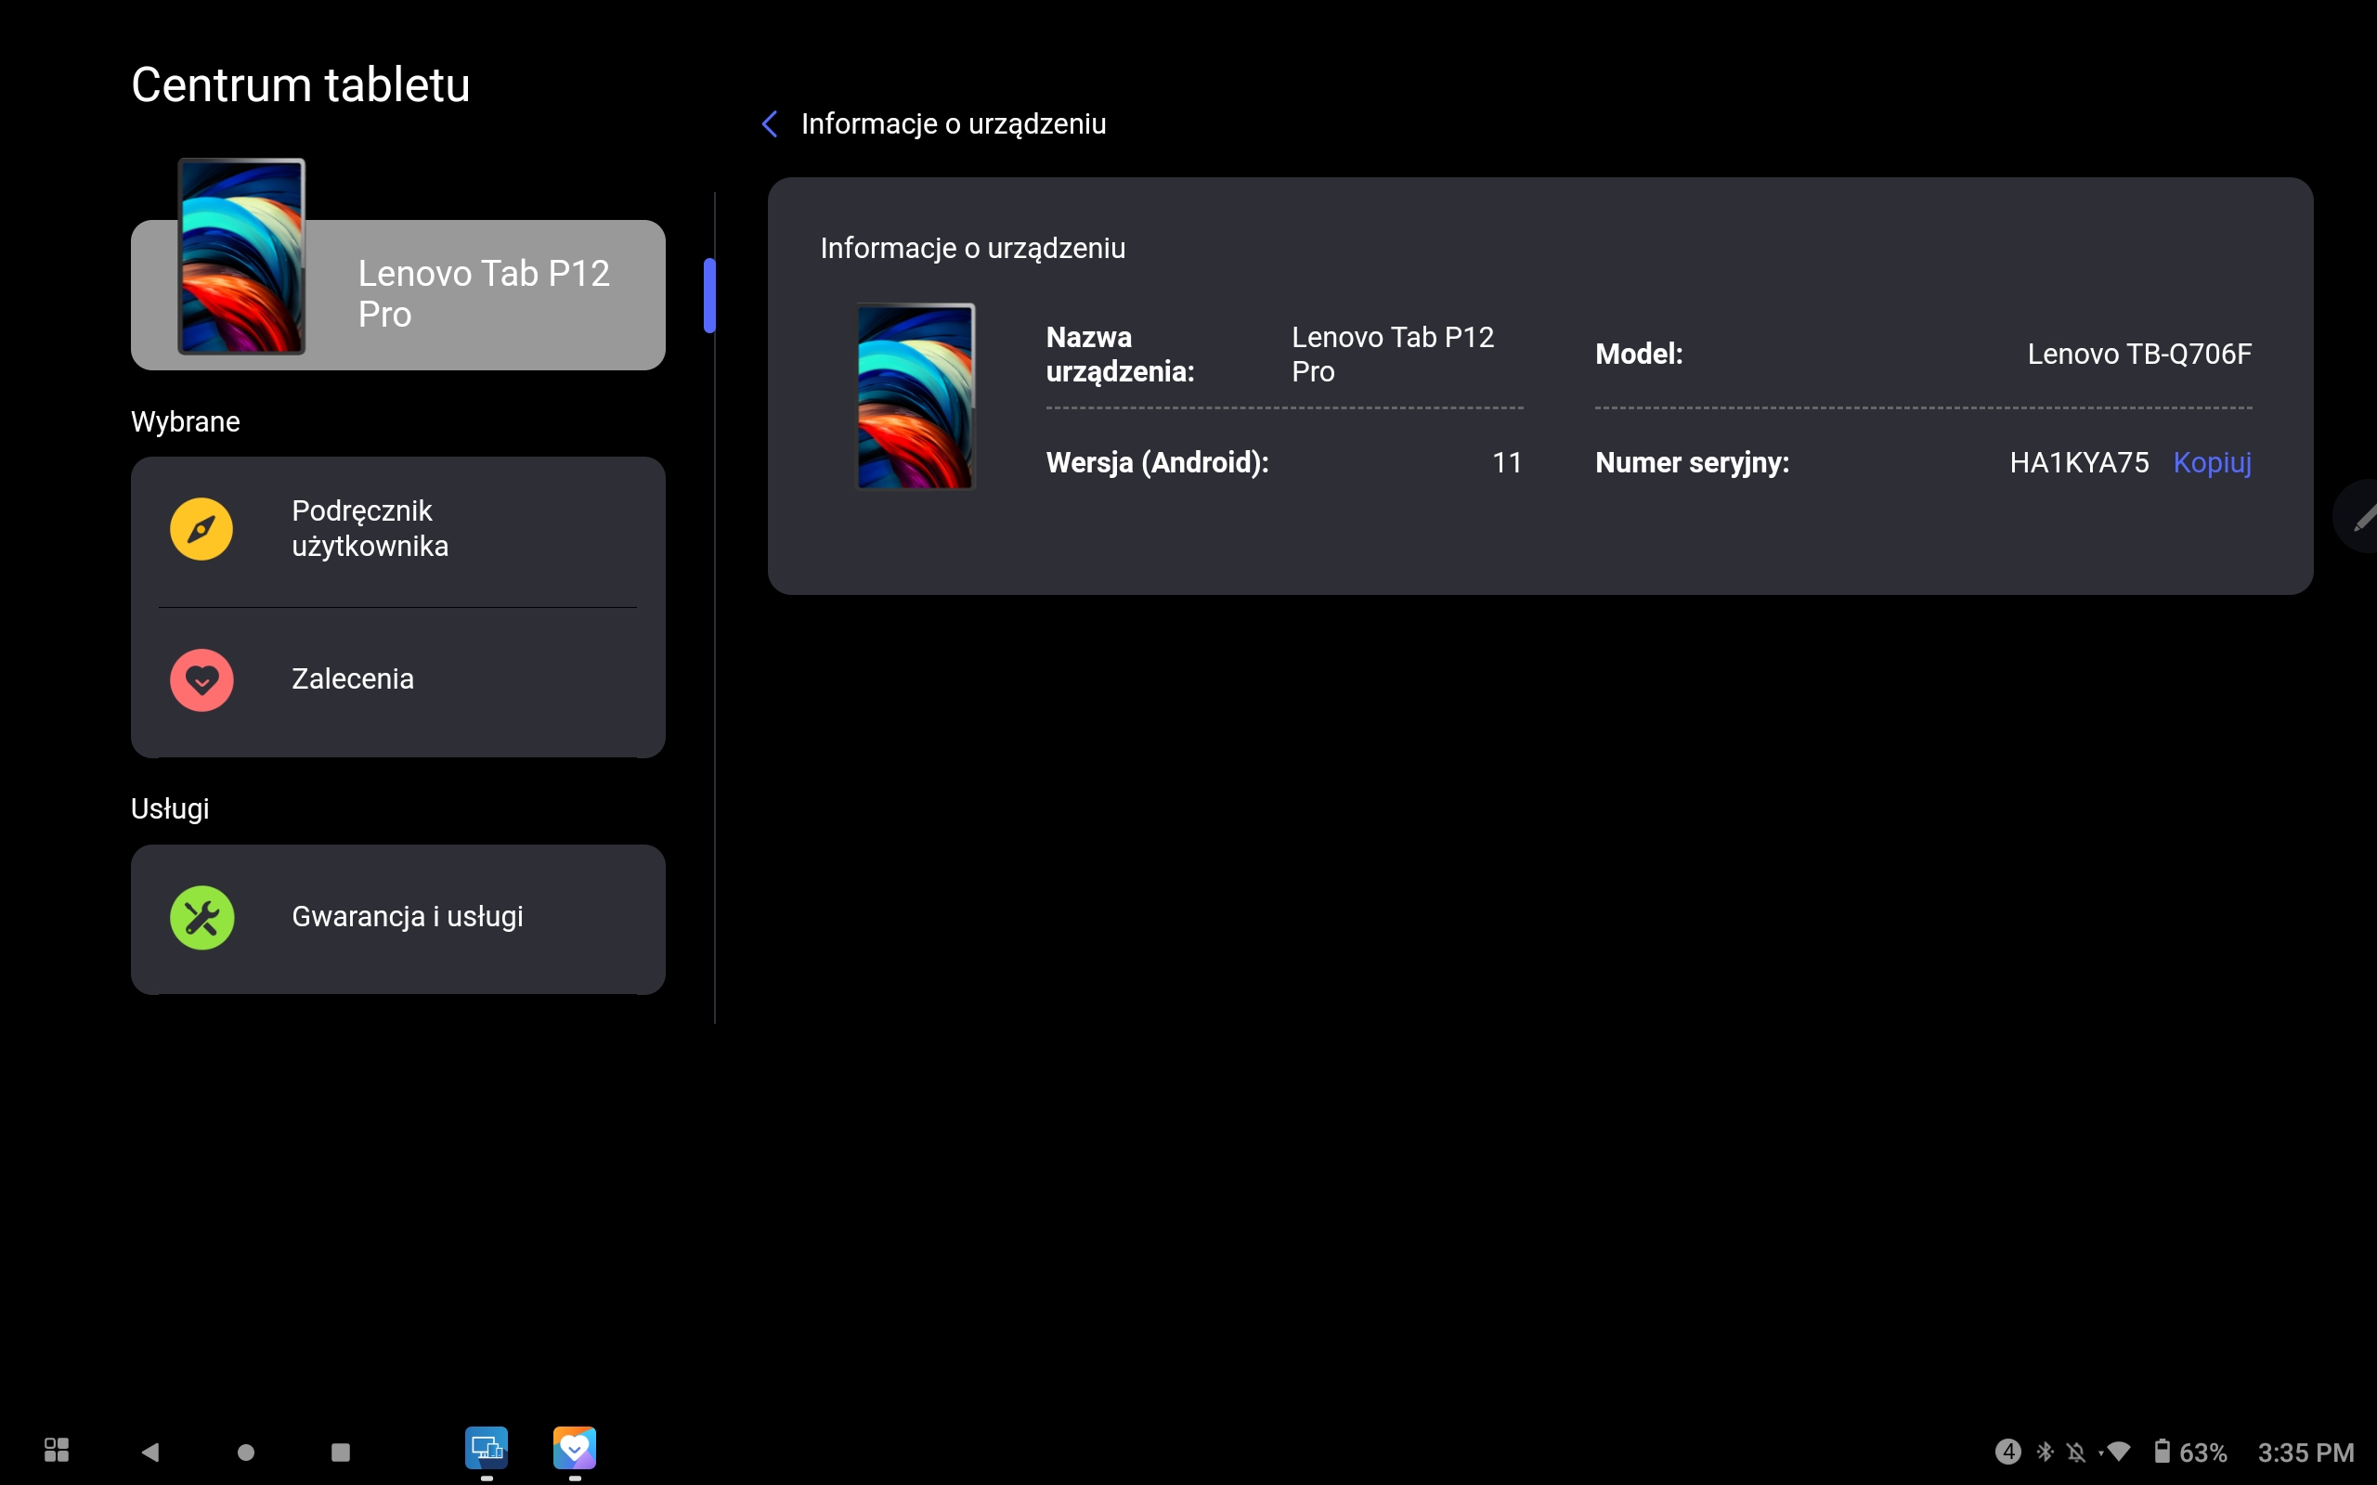Click the Wersja (Android) label

click(x=1157, y=462)
